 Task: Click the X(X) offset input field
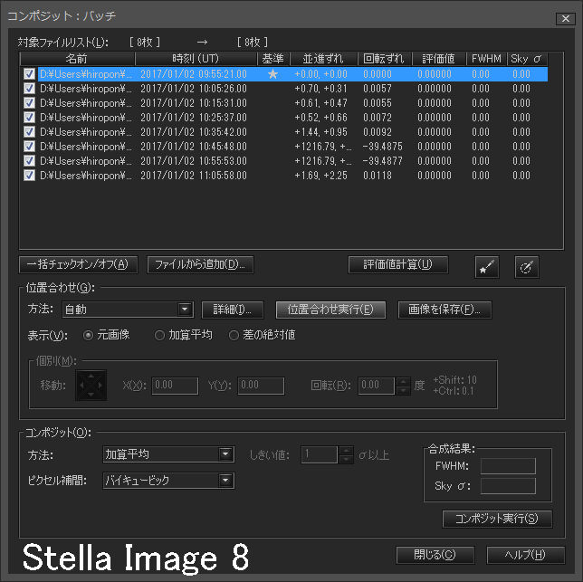pos(175,386)
